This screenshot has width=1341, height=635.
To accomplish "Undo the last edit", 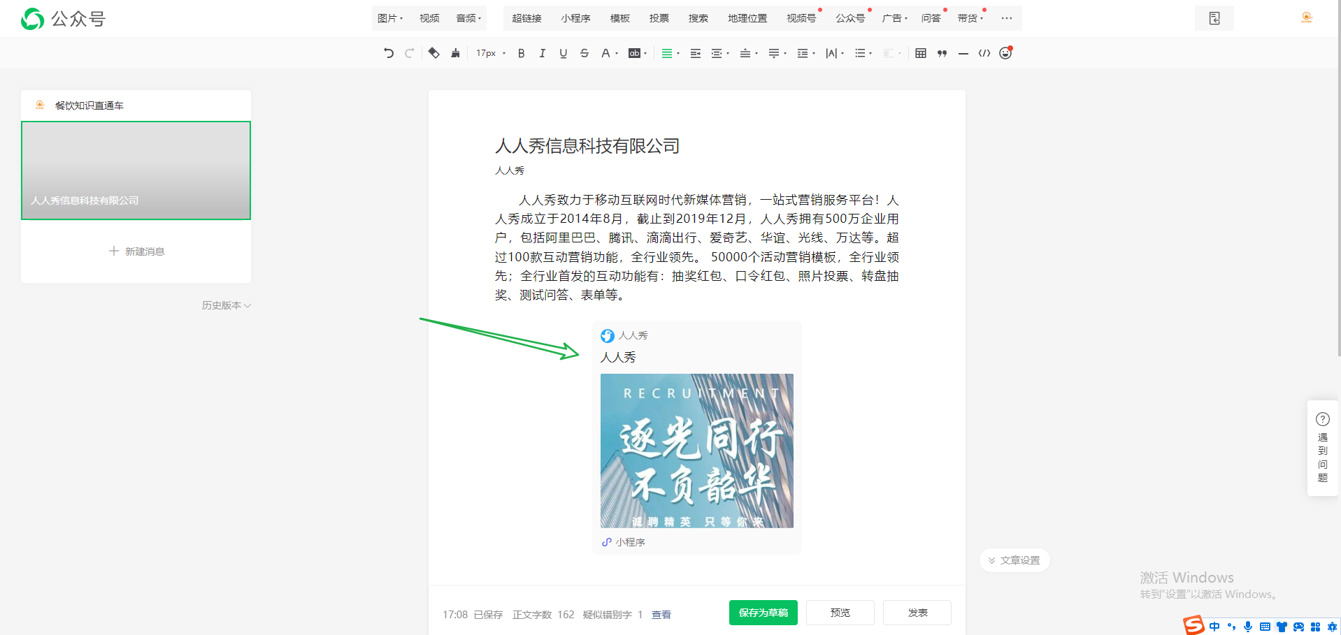I will (389, 53).
